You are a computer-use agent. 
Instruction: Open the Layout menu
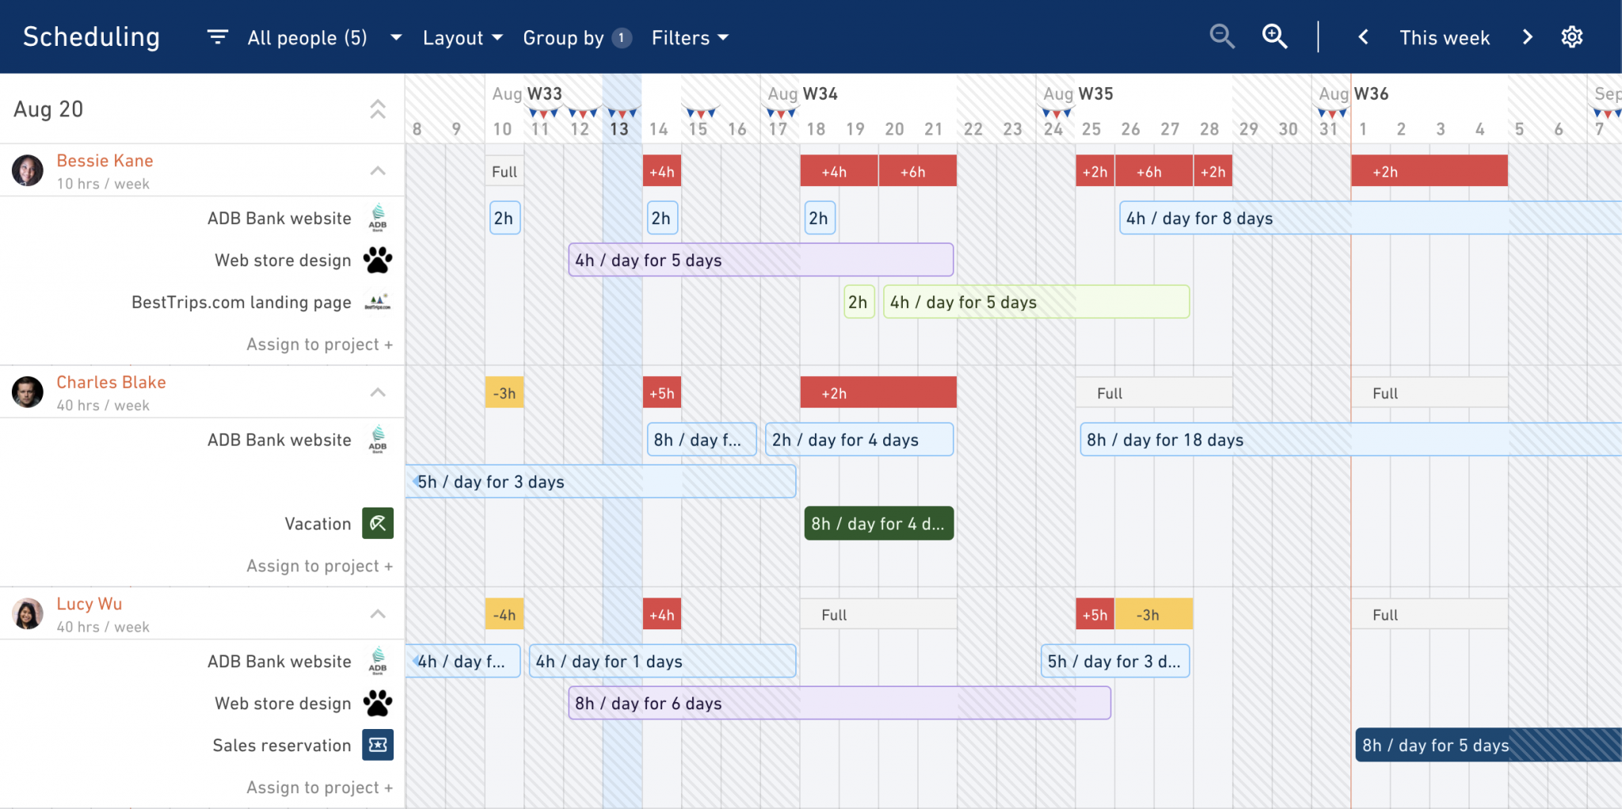(x=463, y=37)
